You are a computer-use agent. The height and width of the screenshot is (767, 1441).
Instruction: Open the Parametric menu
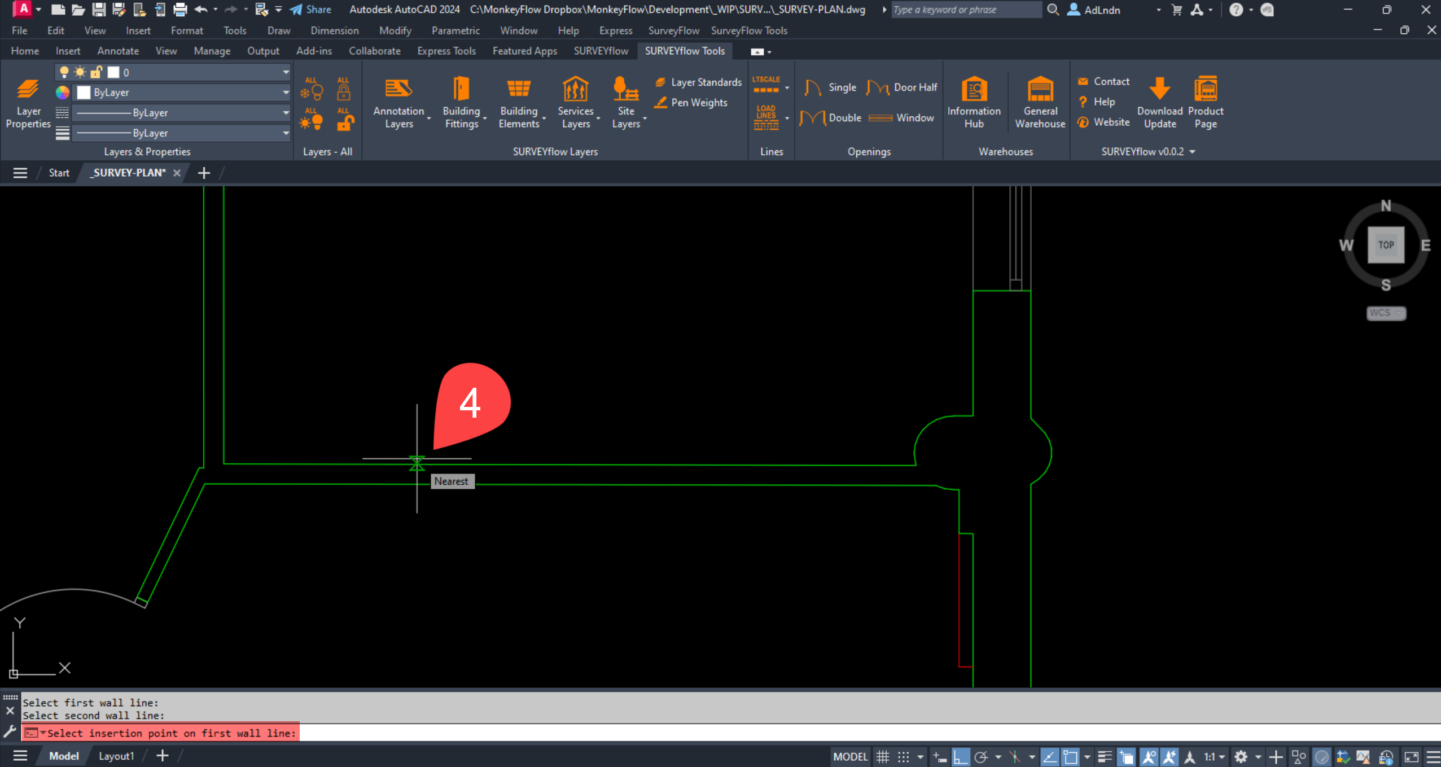455,30
